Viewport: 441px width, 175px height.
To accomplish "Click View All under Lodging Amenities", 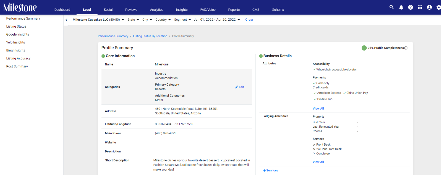I will pyautogui.click(x=318, y=162).
